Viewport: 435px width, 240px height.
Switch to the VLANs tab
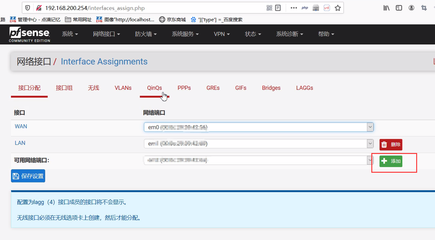coord(123,88)
